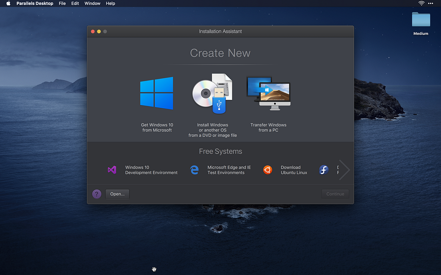Image resolution: width=441 pixels, height=275 pixels.
Task: Select the Medium folder on desktop
Action: [x=421, y=24]
